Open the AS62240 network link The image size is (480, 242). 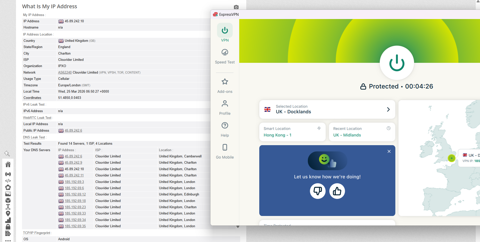[65, 72]
